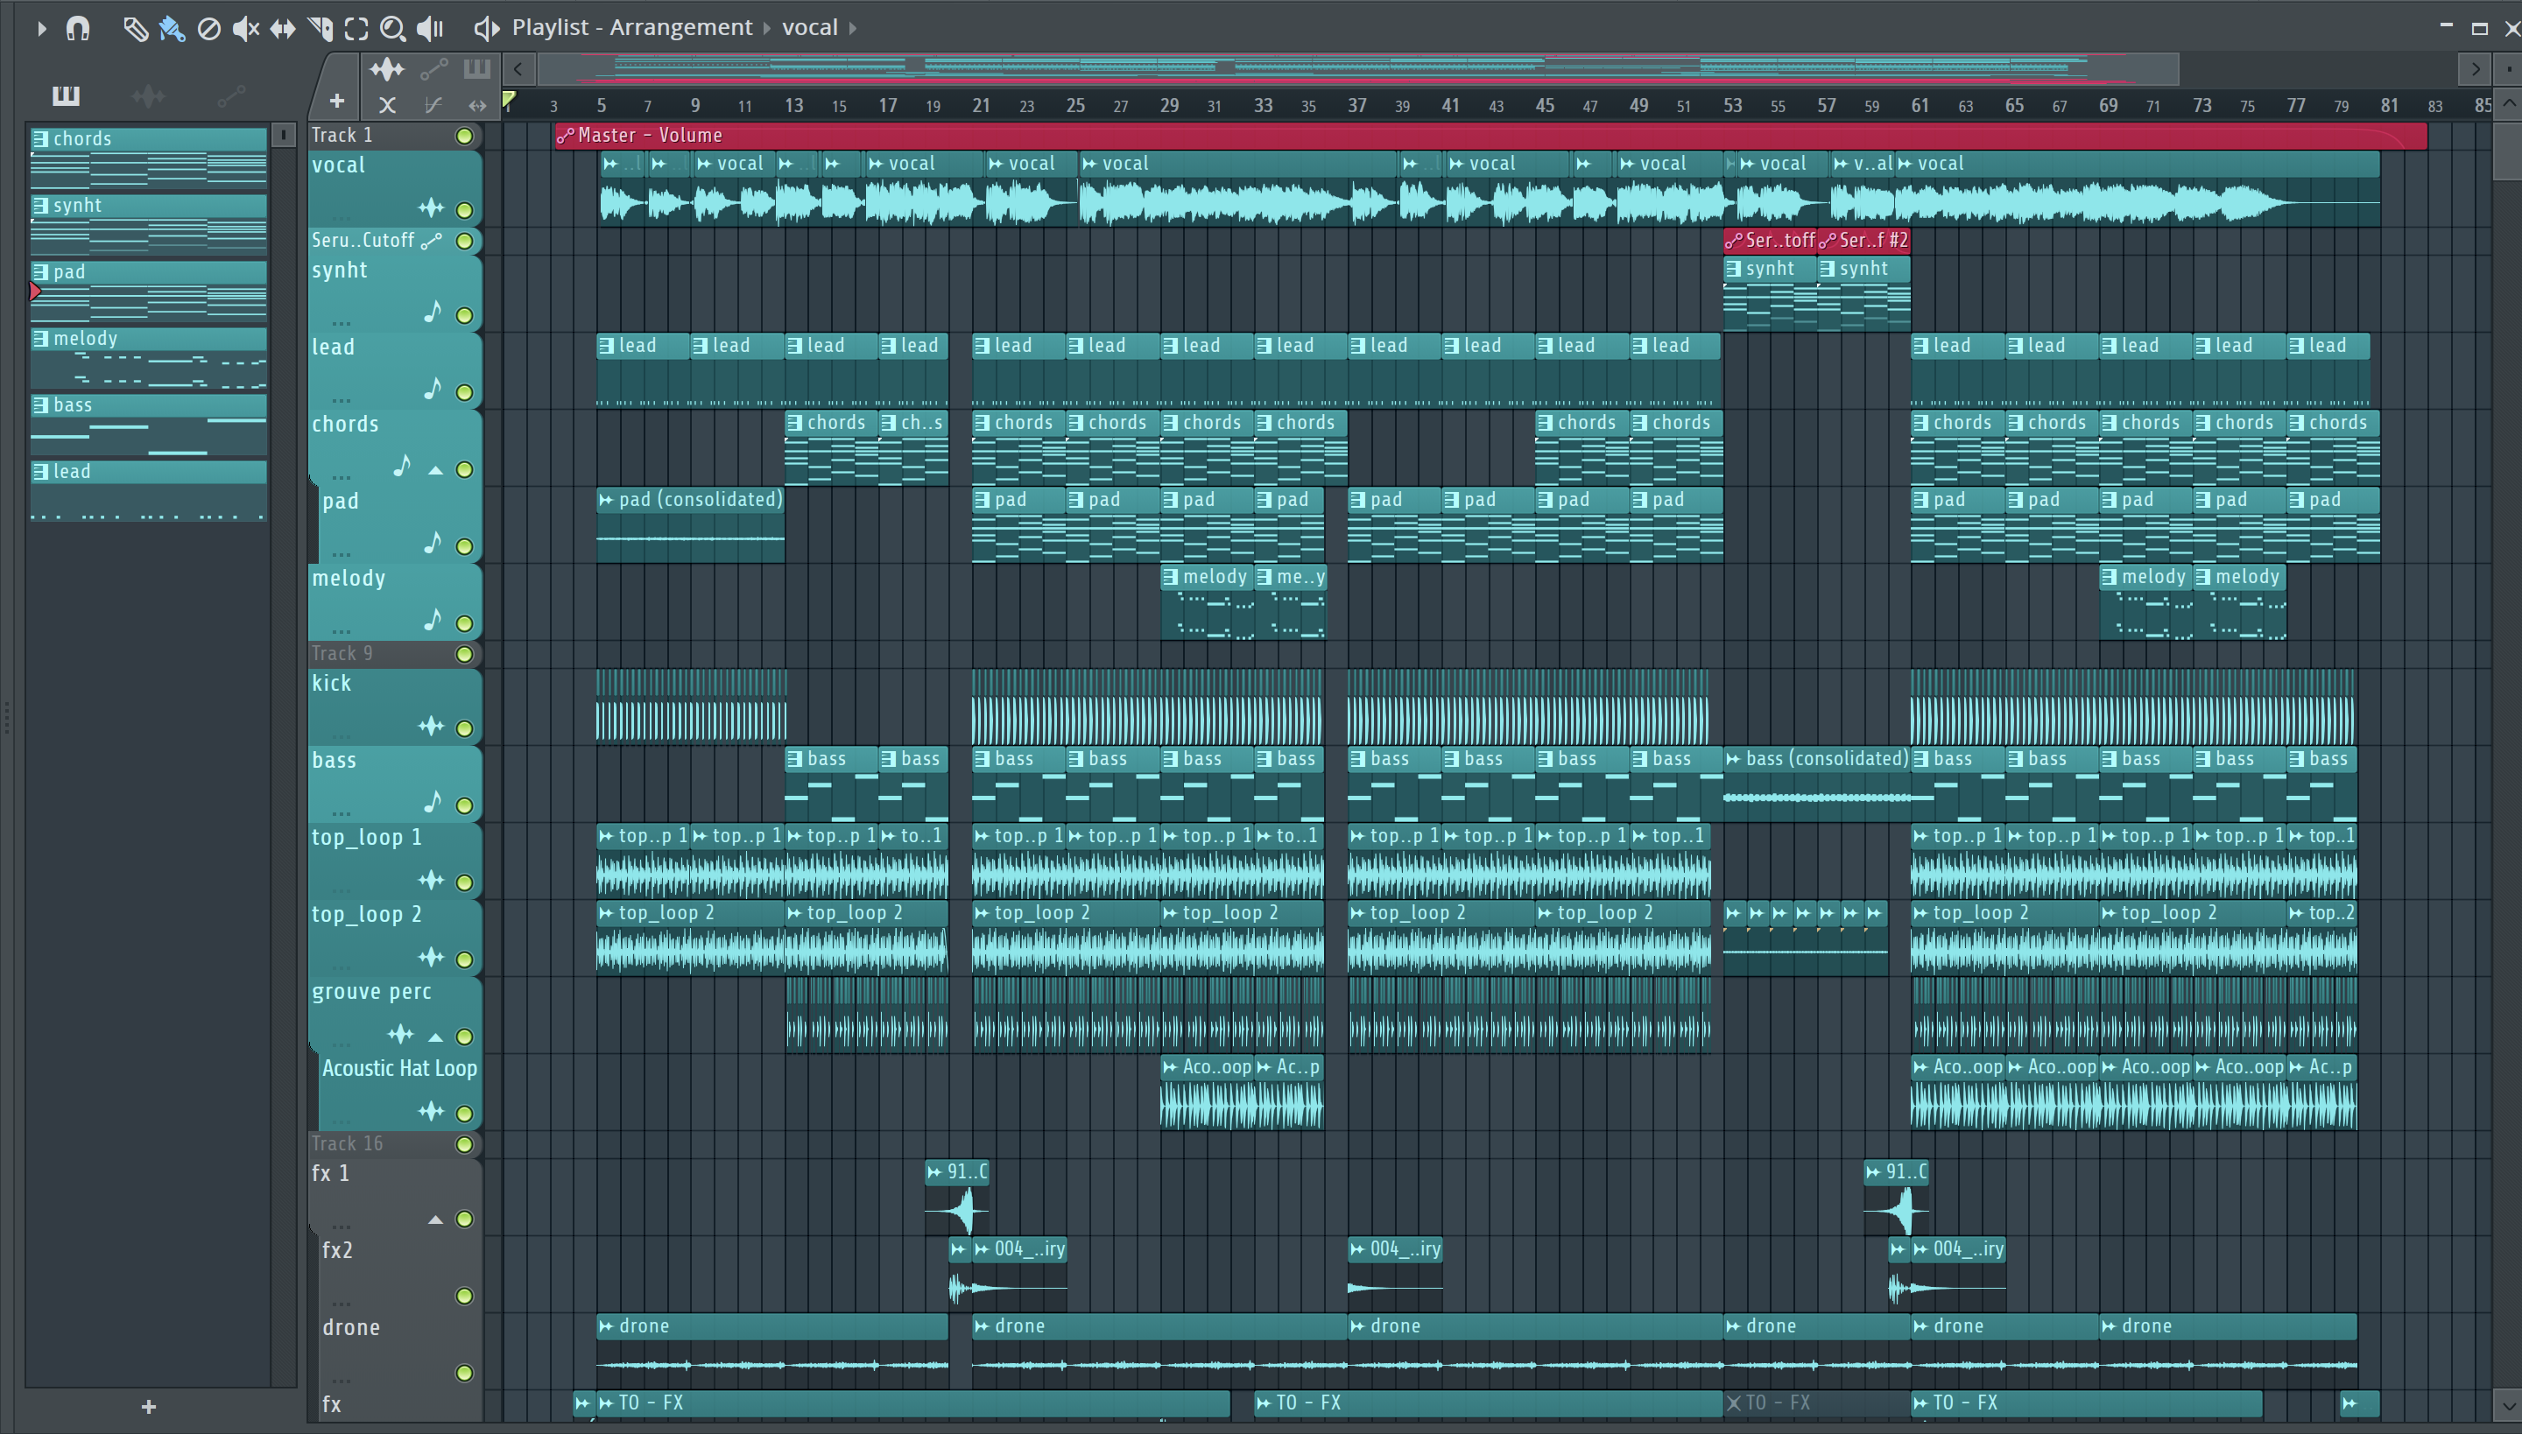Click the waveform icon on vocal track

click(432, 207)
